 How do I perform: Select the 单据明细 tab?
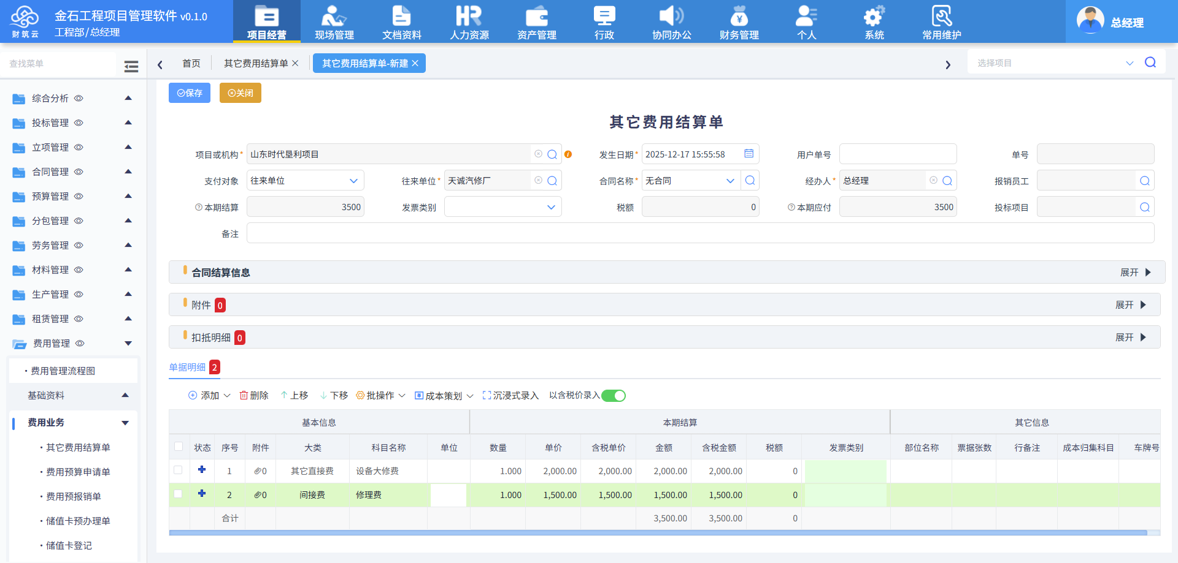click(x=188, y=367)
